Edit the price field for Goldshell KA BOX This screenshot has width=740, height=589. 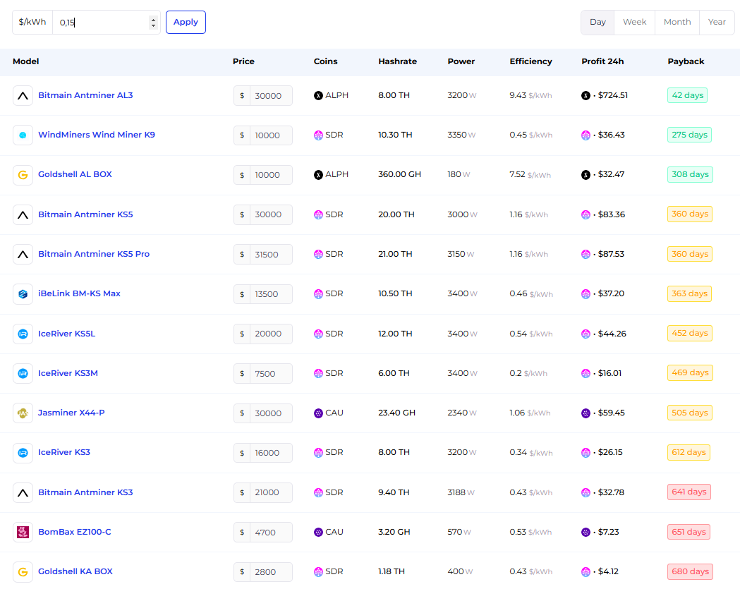(x=270, y=572)
